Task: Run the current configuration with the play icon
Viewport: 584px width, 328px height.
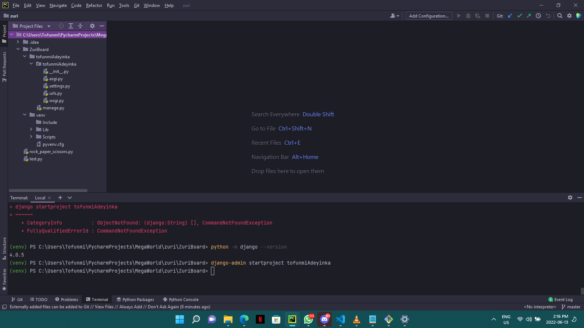Action: (459, 16)
